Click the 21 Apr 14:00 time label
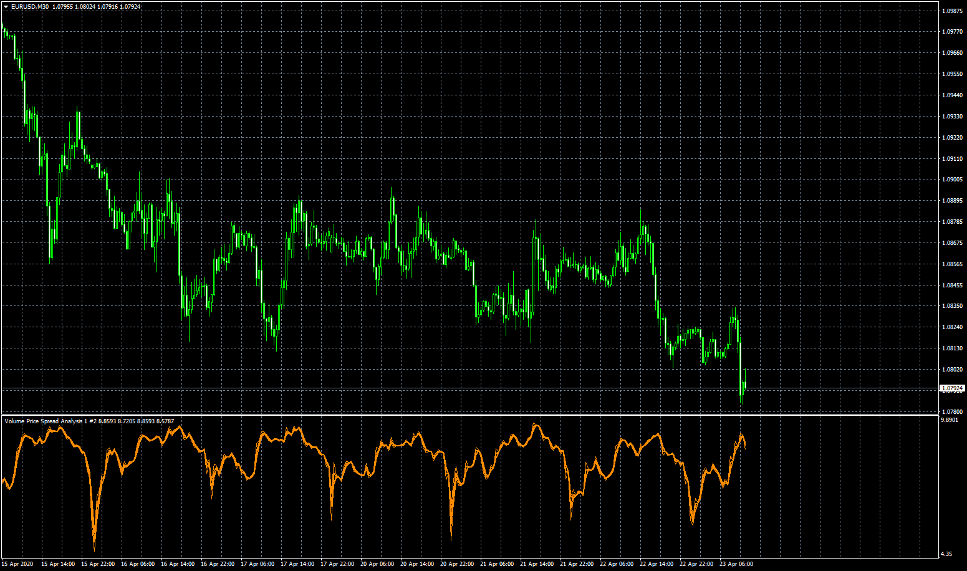This screenshot has width=967, height=571. click(x=537, y=564)
